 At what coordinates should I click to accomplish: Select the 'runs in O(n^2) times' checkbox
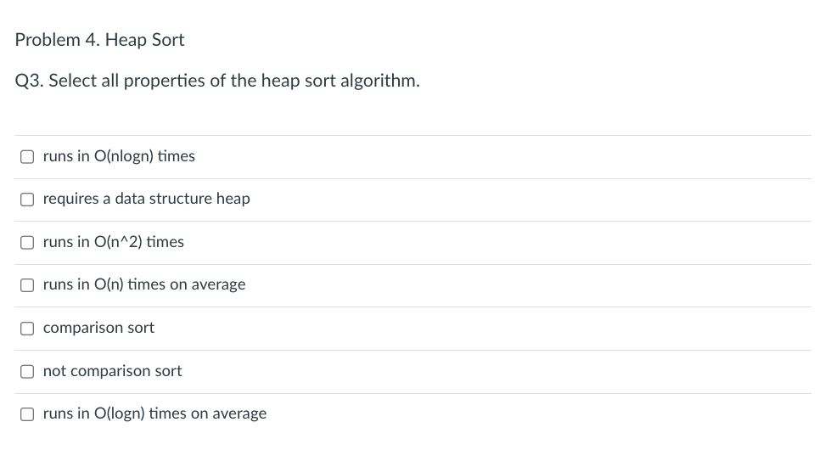(x=27, y=243)
